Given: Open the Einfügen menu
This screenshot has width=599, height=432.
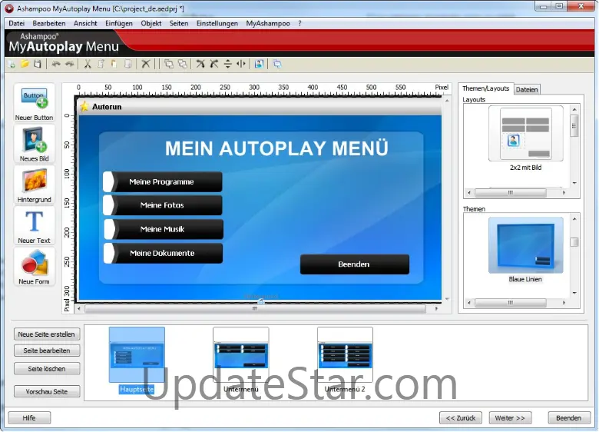Looking at the screenshot, I should 119,23.
